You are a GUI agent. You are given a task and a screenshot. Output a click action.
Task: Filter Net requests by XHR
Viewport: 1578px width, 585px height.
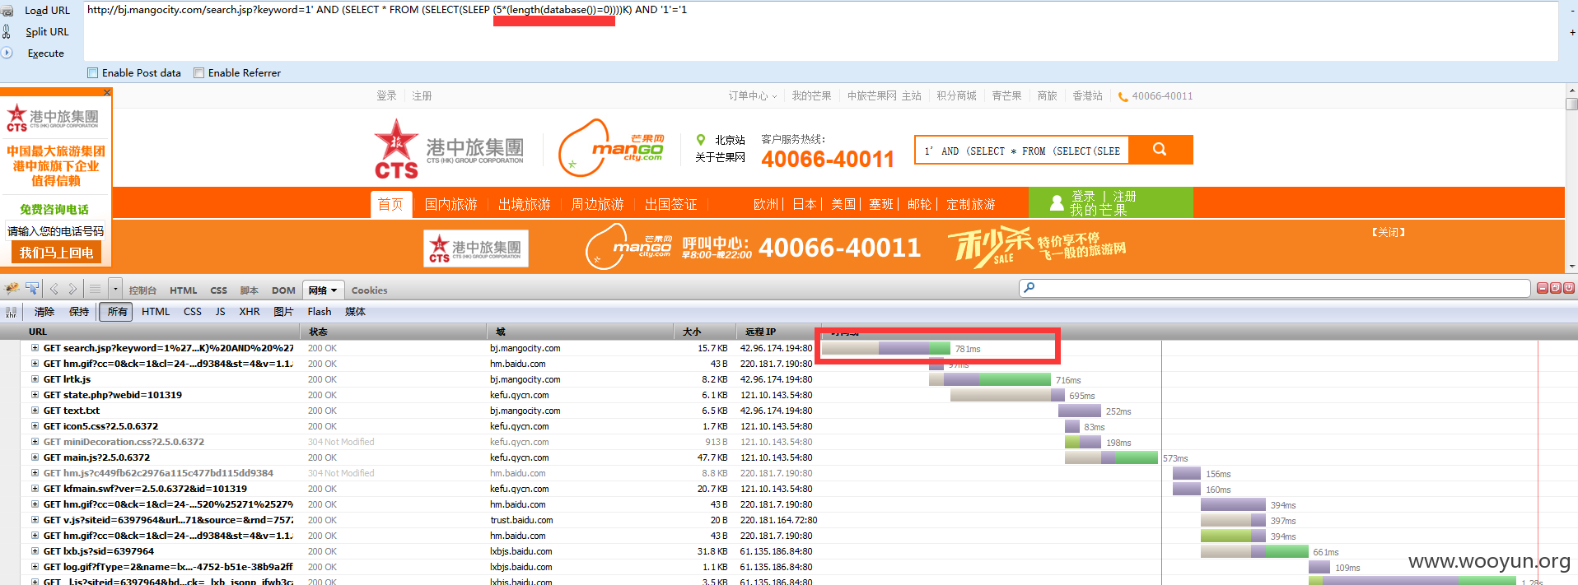coord(250,312)
